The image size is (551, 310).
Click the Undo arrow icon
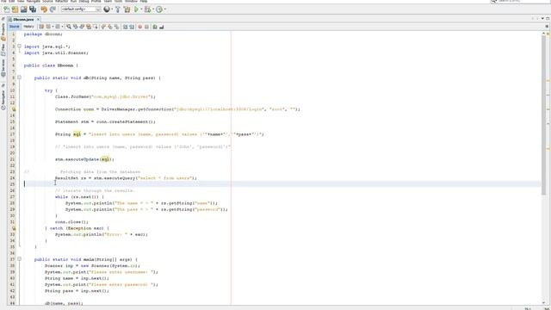point(44,9)
